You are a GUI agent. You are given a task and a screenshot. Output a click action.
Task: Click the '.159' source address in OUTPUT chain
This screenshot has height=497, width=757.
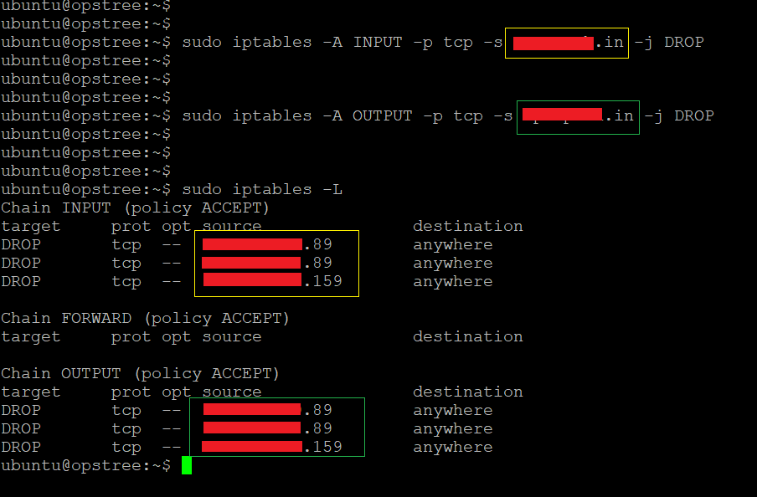pyautogui.click(x=322, y=447)
